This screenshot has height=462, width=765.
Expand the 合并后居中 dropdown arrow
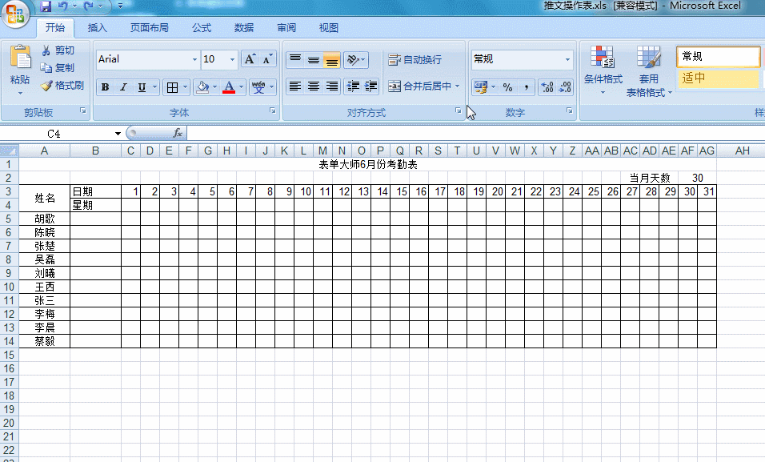pos(457,86)
